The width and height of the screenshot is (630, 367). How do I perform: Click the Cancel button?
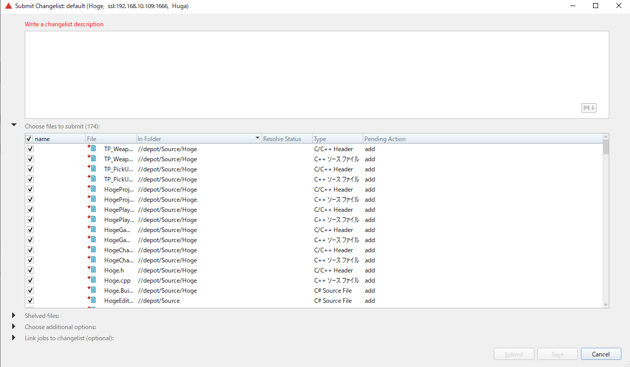click(x=601, y=354)
